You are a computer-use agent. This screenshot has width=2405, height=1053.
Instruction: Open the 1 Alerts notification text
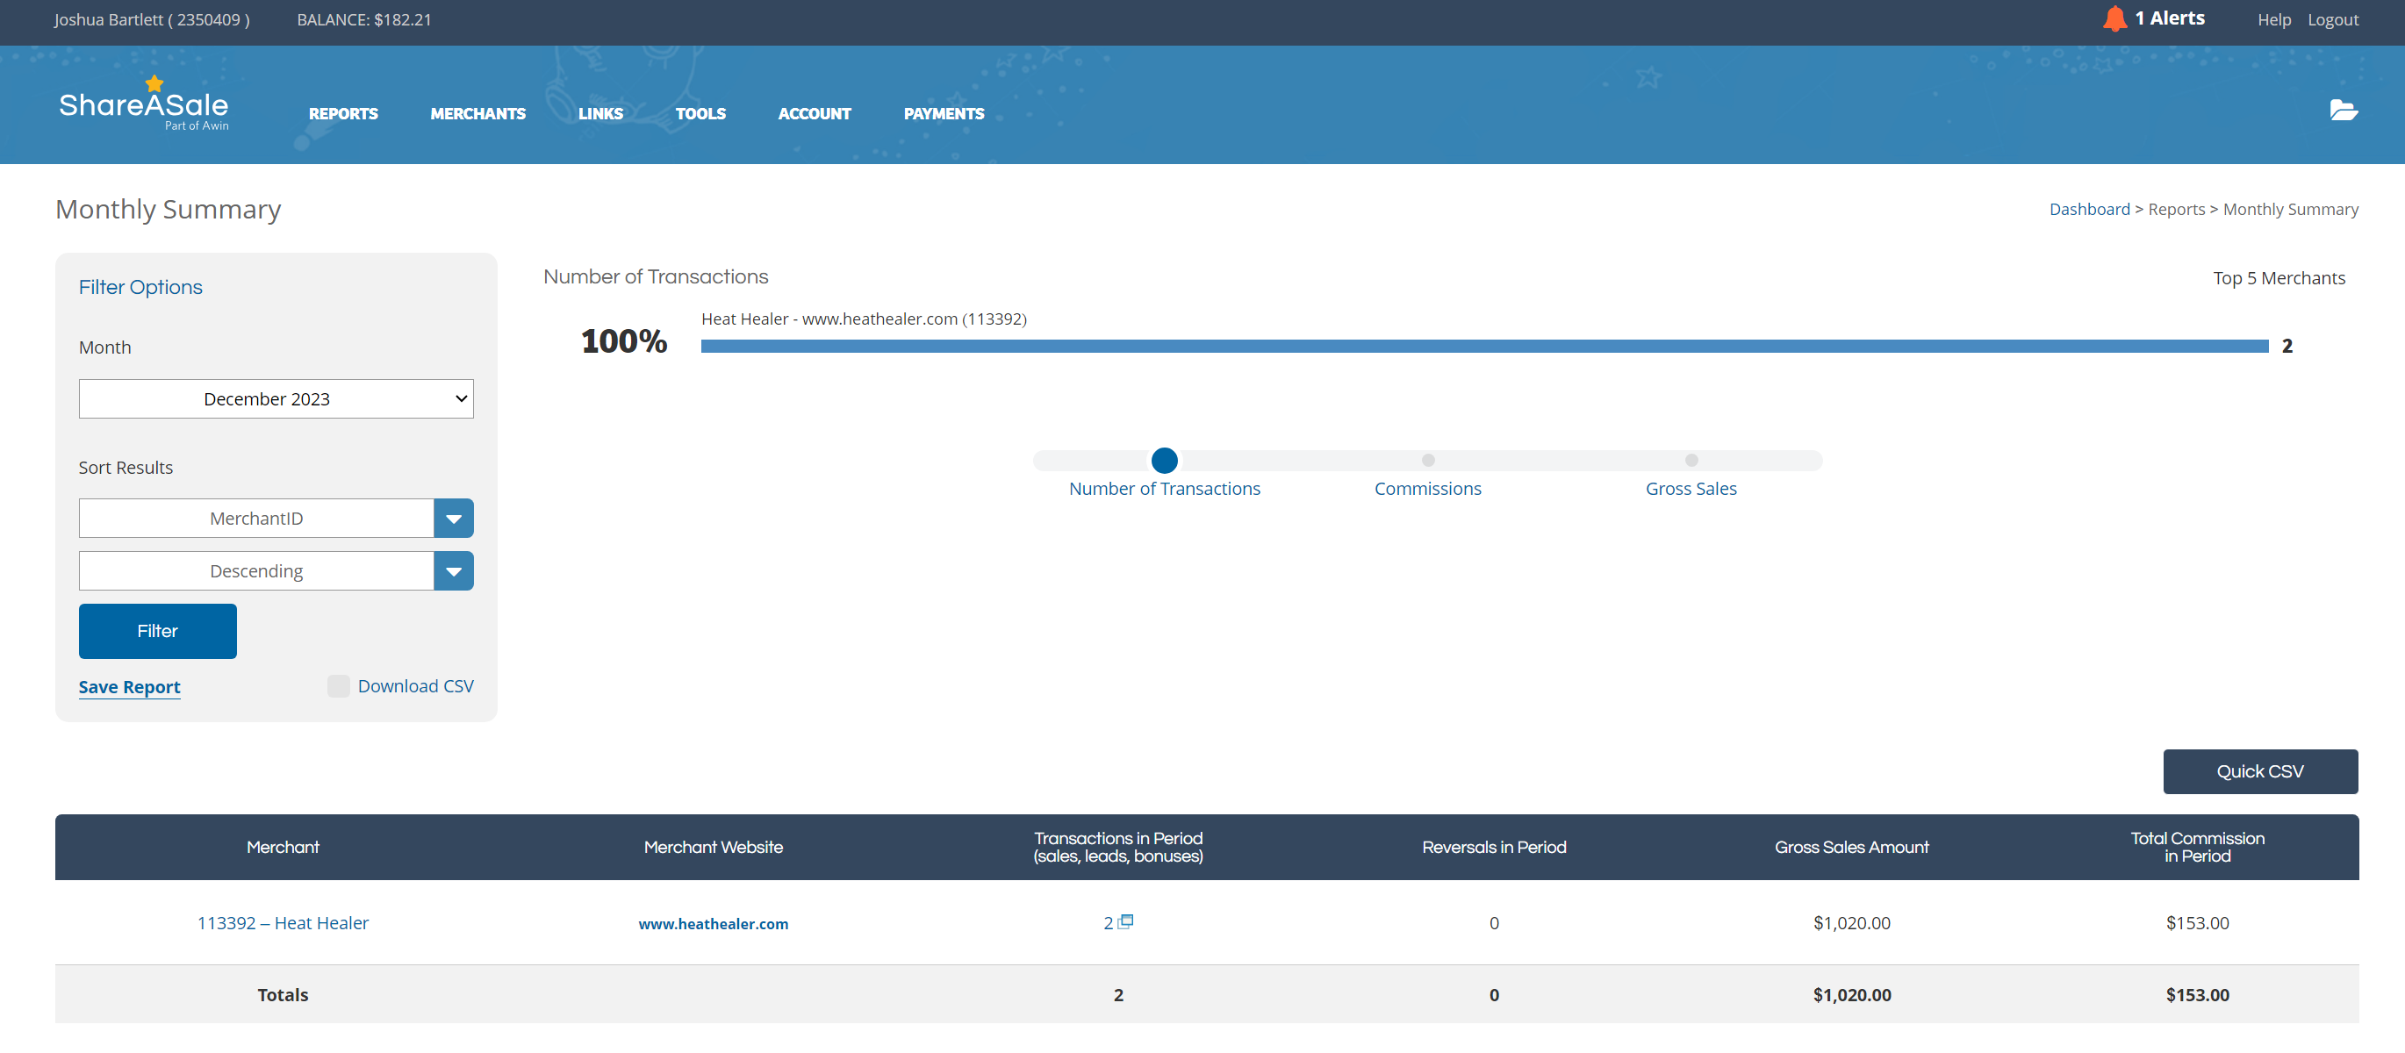[2170, 18]
